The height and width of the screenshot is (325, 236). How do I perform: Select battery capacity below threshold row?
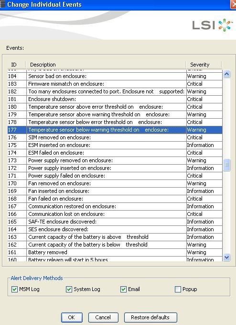click(115, 245)
